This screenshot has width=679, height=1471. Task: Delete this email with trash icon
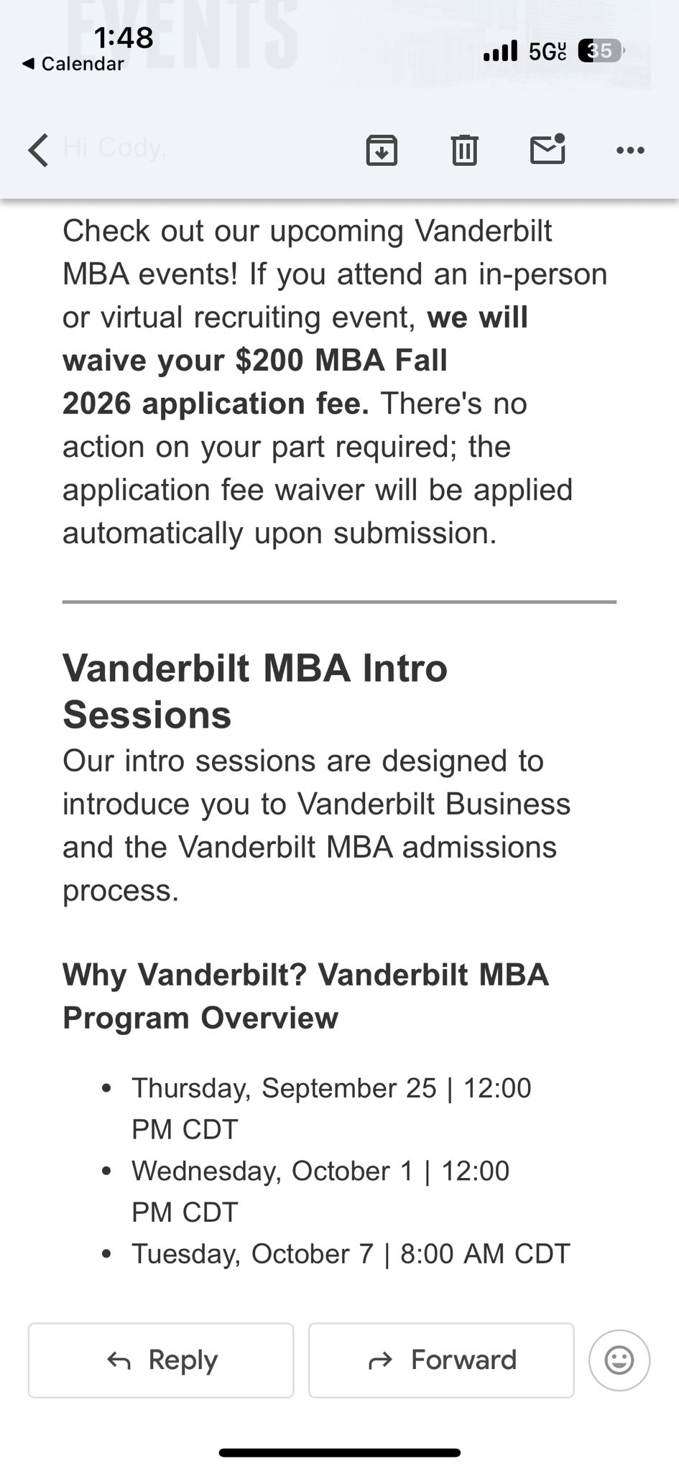[464, 150]
